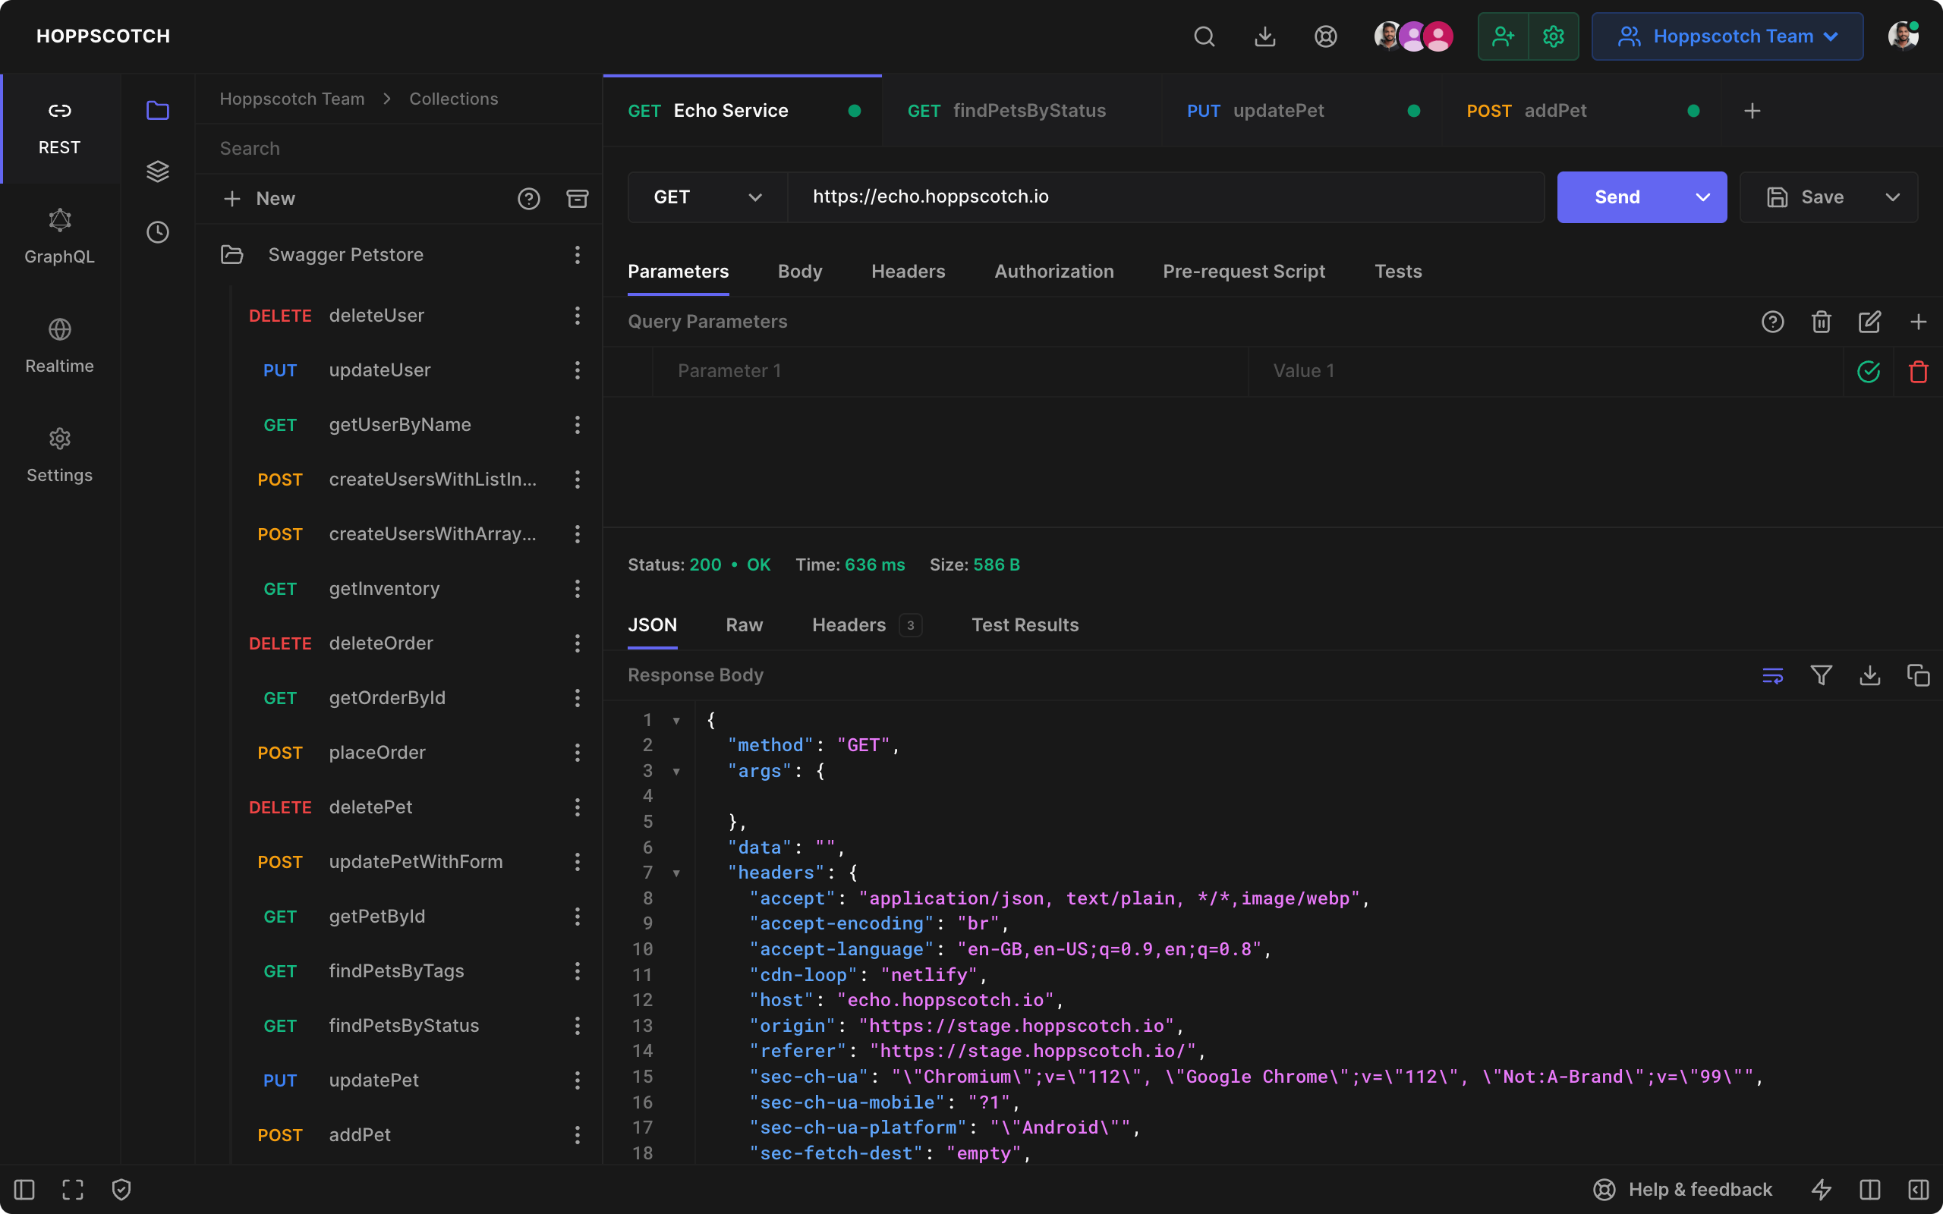Viewport: 1943px width, 1214px height.
Task: Toggle the left sidebar panel icon
Action: coord(24,1189)
